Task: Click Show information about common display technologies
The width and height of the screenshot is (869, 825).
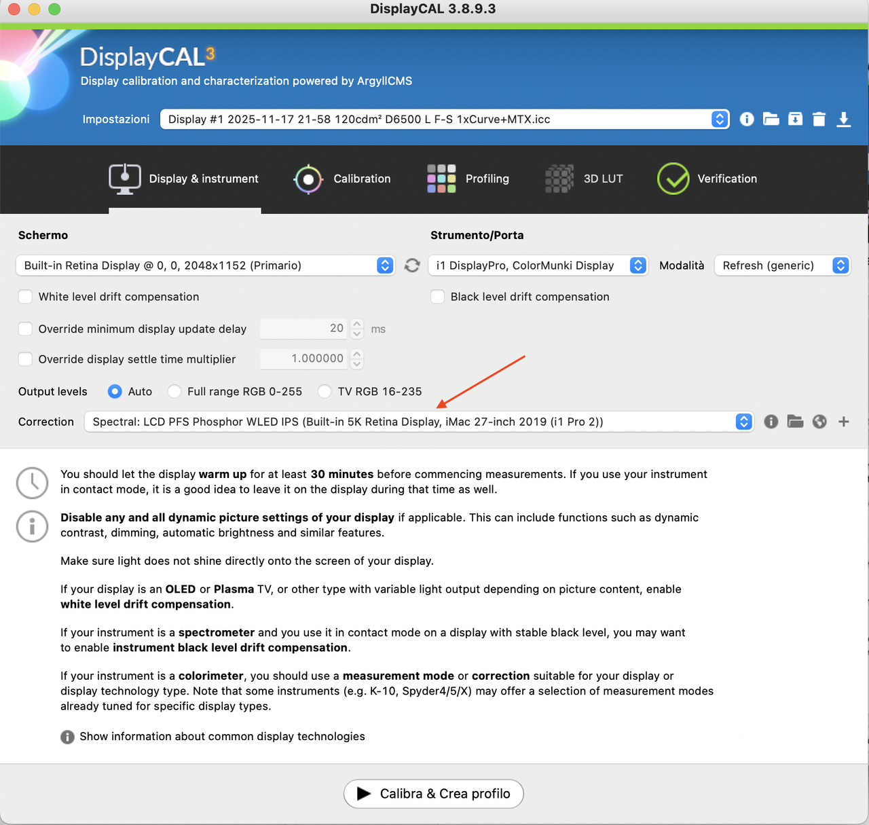Action: pyautogui.click(x=222, y=737)
